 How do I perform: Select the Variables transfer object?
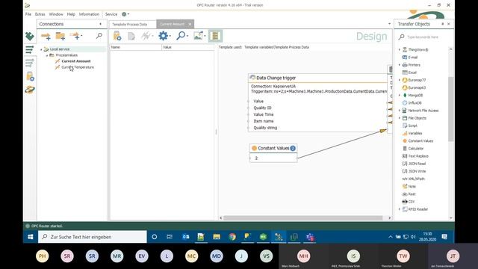(x=415, y=133)
